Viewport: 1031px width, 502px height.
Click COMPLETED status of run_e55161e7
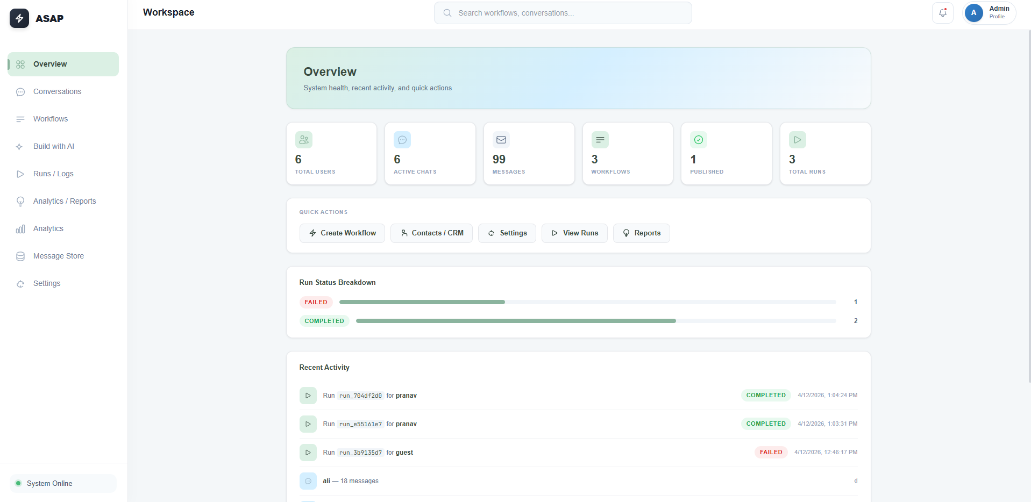766,424
